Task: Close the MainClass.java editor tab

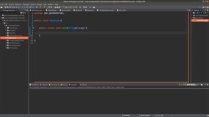Action: click(x=44, y=10)
